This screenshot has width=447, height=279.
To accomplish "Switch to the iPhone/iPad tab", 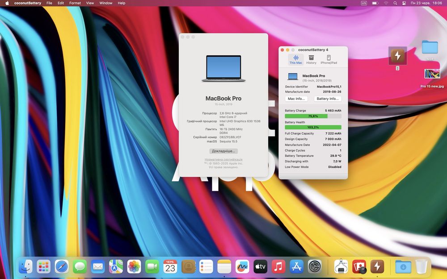I will tap(329, 59).
